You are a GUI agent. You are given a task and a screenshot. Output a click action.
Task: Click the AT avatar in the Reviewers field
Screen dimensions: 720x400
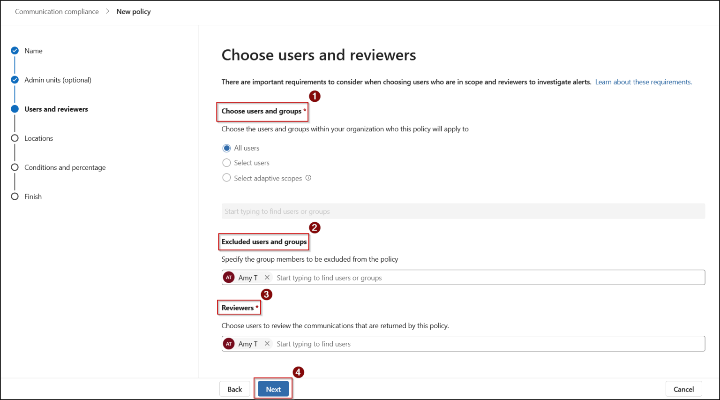229,343
